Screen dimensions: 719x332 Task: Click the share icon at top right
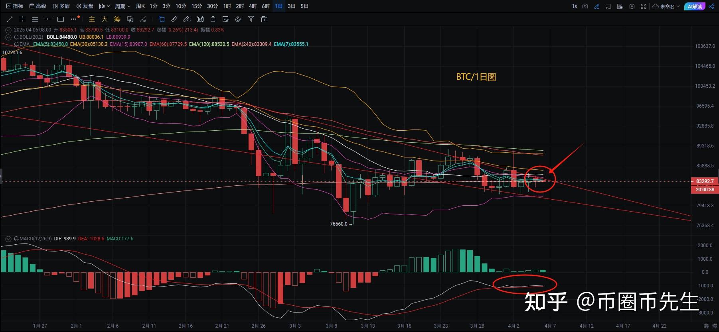pyautogui.click(x=711, y=6)
